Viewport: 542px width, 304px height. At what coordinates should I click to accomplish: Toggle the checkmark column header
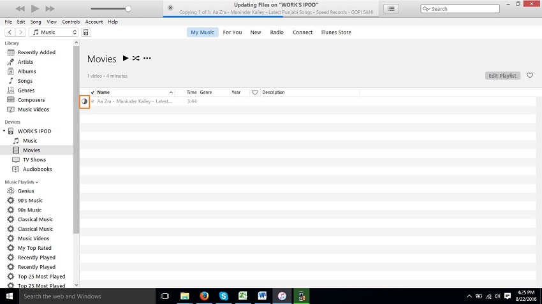click(x=92, y=92)
